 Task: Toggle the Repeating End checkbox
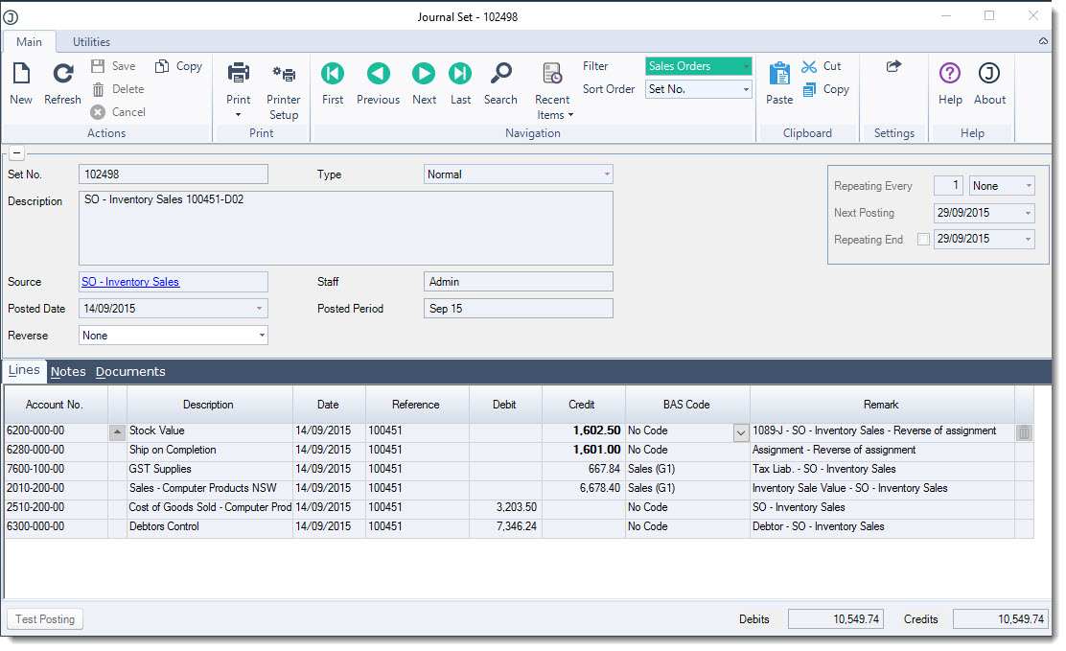(923, 240)
